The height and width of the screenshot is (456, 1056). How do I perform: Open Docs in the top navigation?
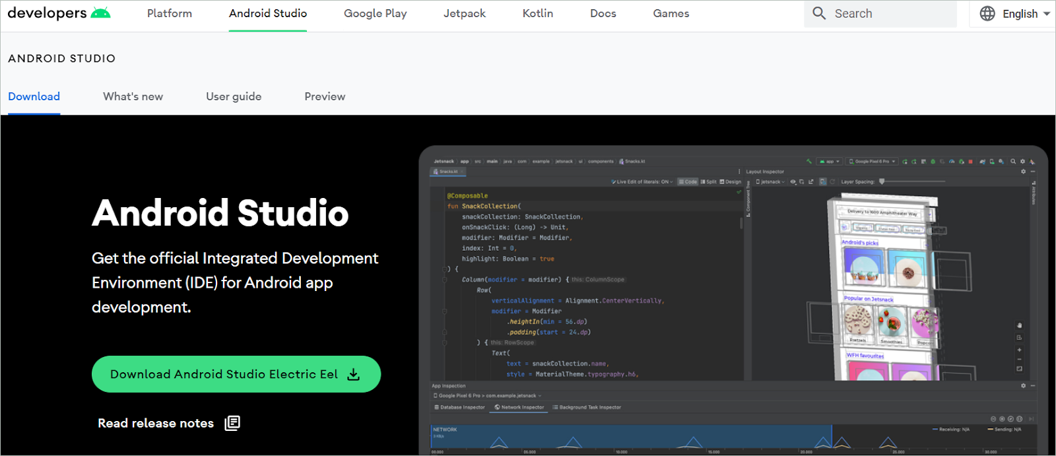coord(603,13)
